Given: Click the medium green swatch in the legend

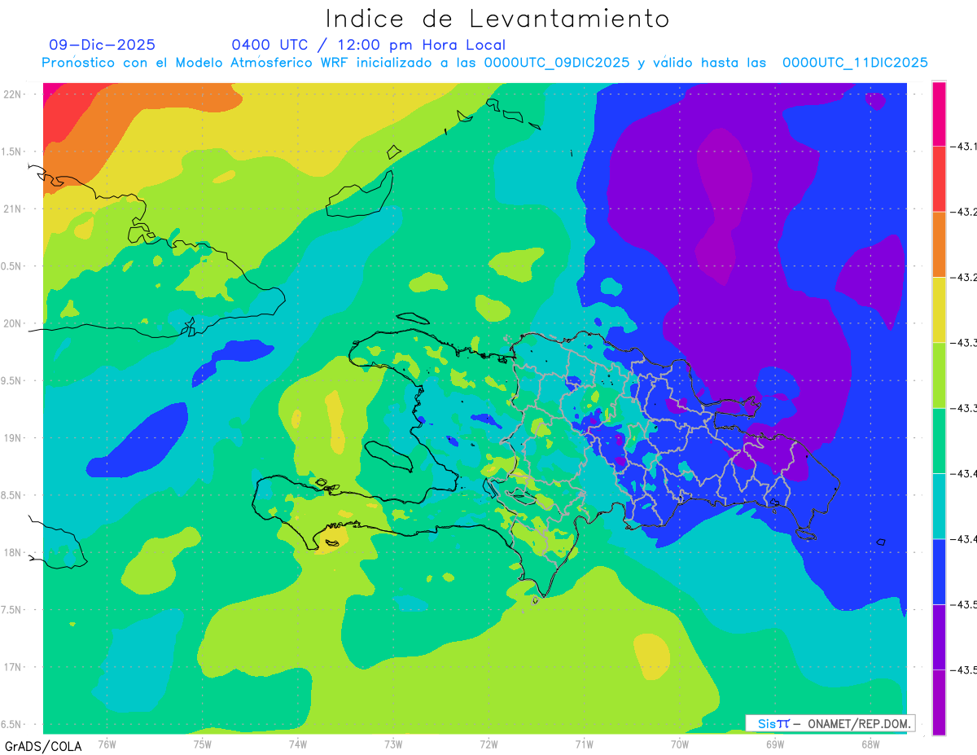Looking at the screenshot, I should [x=939, y=440].
